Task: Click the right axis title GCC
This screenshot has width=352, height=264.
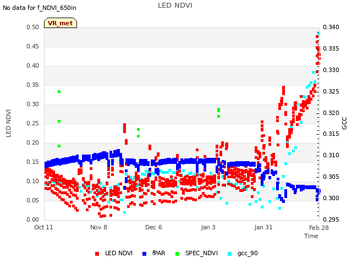Action: [x=344, y=123]
